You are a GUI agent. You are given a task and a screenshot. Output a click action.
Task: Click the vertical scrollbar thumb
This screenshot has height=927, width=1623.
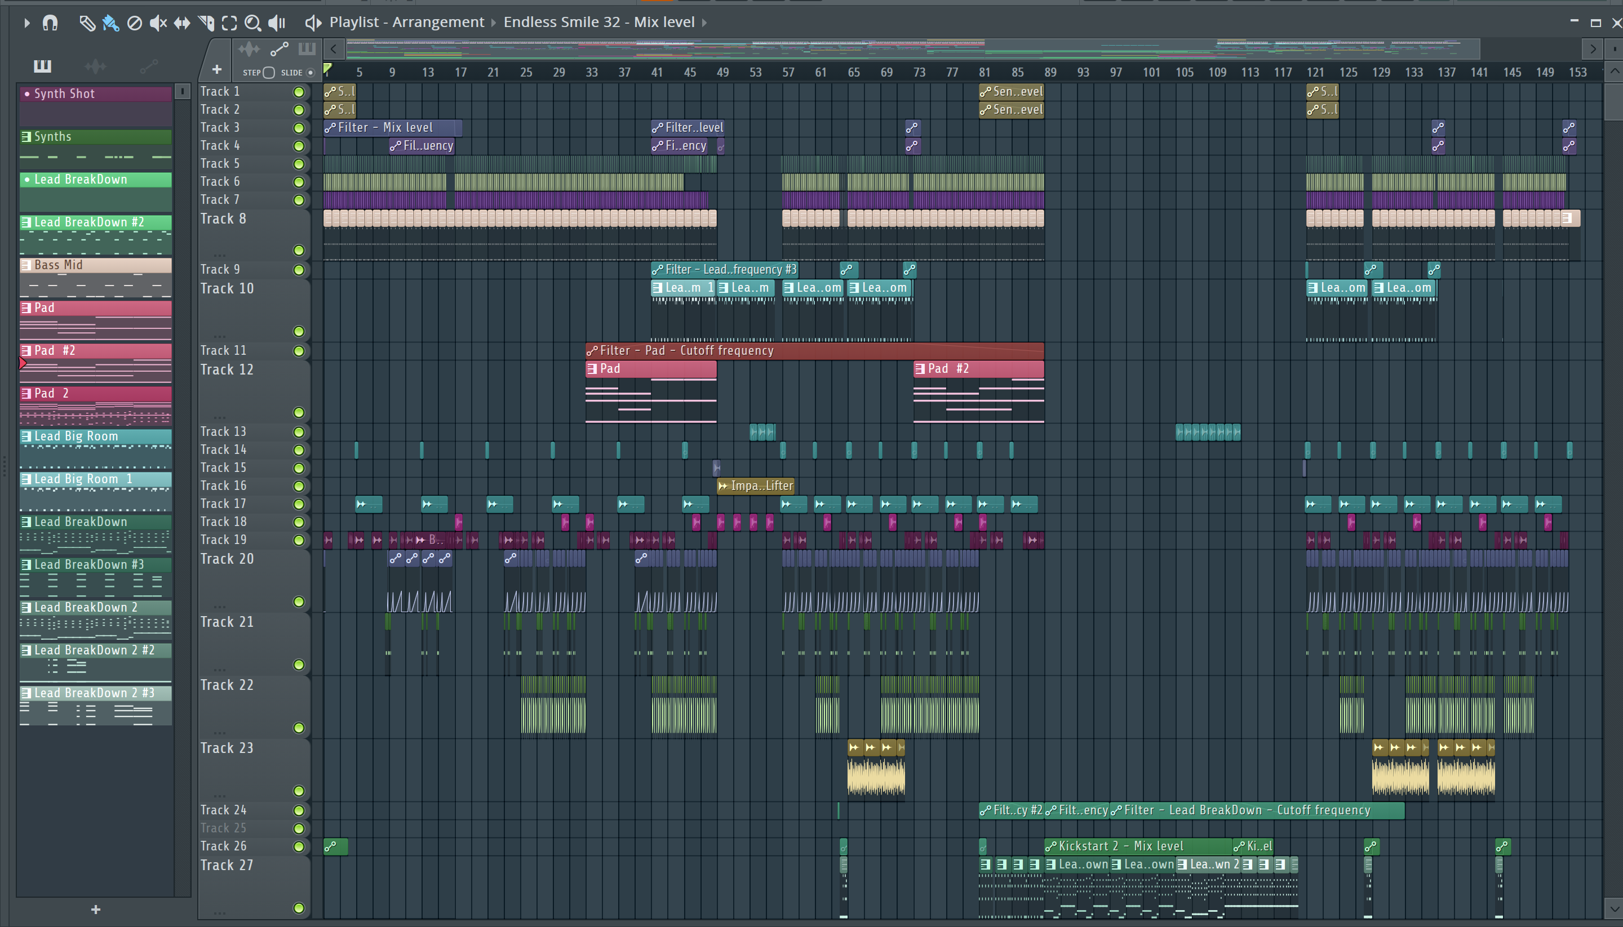pyautogui.click(x=1613, y=102)
